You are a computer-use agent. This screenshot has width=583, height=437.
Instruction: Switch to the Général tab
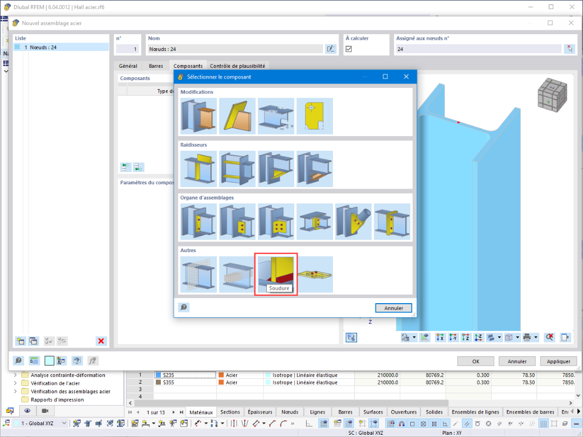coord(128,66)
